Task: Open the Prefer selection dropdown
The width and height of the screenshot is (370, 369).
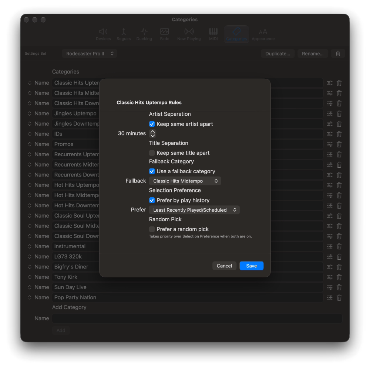Action: [x=194, y=210]
